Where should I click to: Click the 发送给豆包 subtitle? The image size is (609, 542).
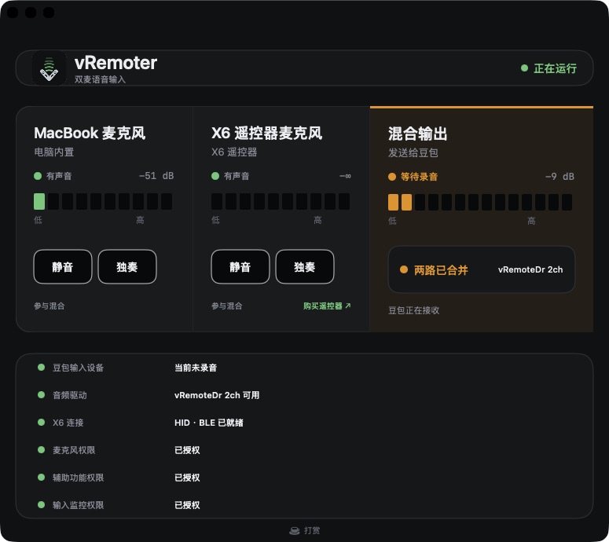tap(413, 152)
